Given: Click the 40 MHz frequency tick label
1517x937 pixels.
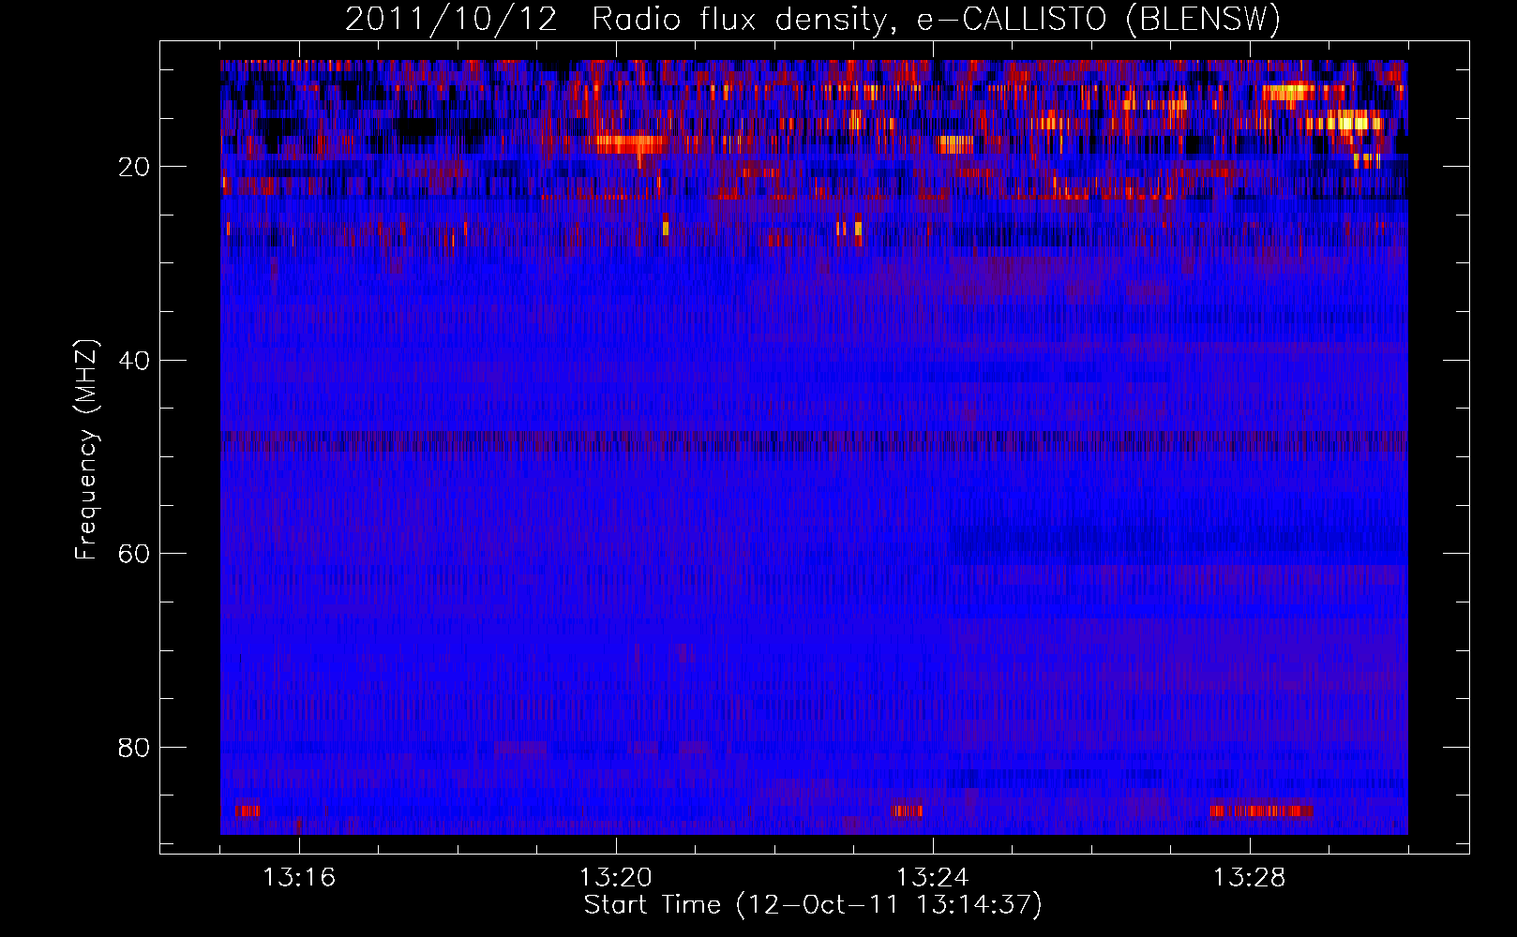Looking at the screenshot, I should (x=134, y=361).
